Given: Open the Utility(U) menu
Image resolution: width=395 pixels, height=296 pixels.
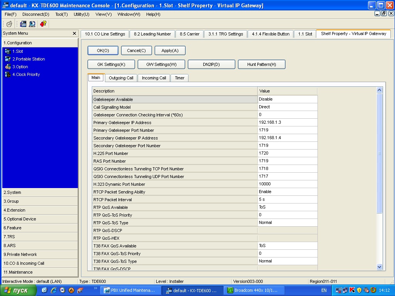Looking at the screenshot, I should tap(81, 14).
